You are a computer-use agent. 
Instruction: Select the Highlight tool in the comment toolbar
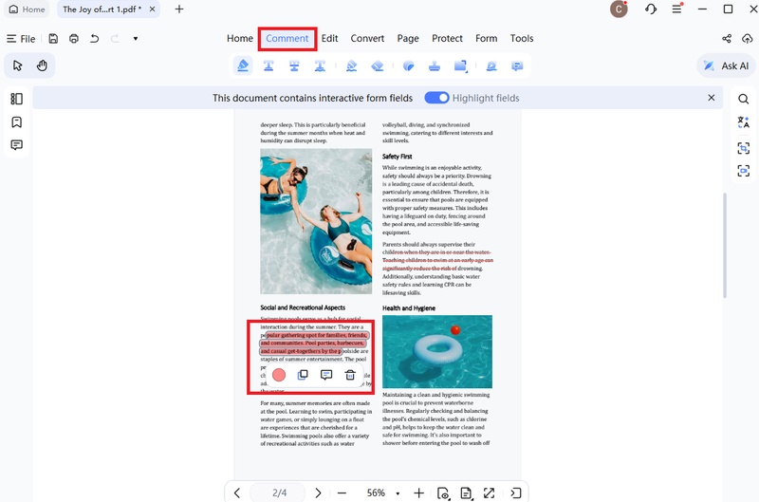click(243, 65)
